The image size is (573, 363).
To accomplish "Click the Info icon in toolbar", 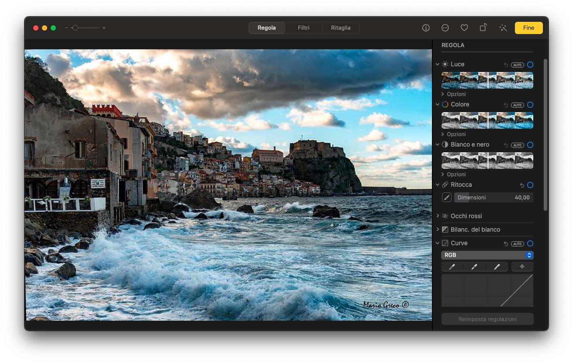I will [426, 28].
